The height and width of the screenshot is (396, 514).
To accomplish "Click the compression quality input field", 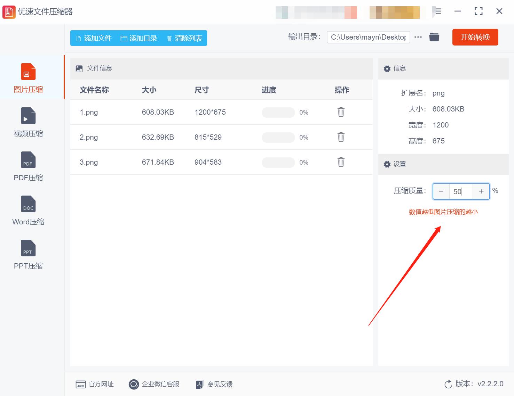I will 460,191.
